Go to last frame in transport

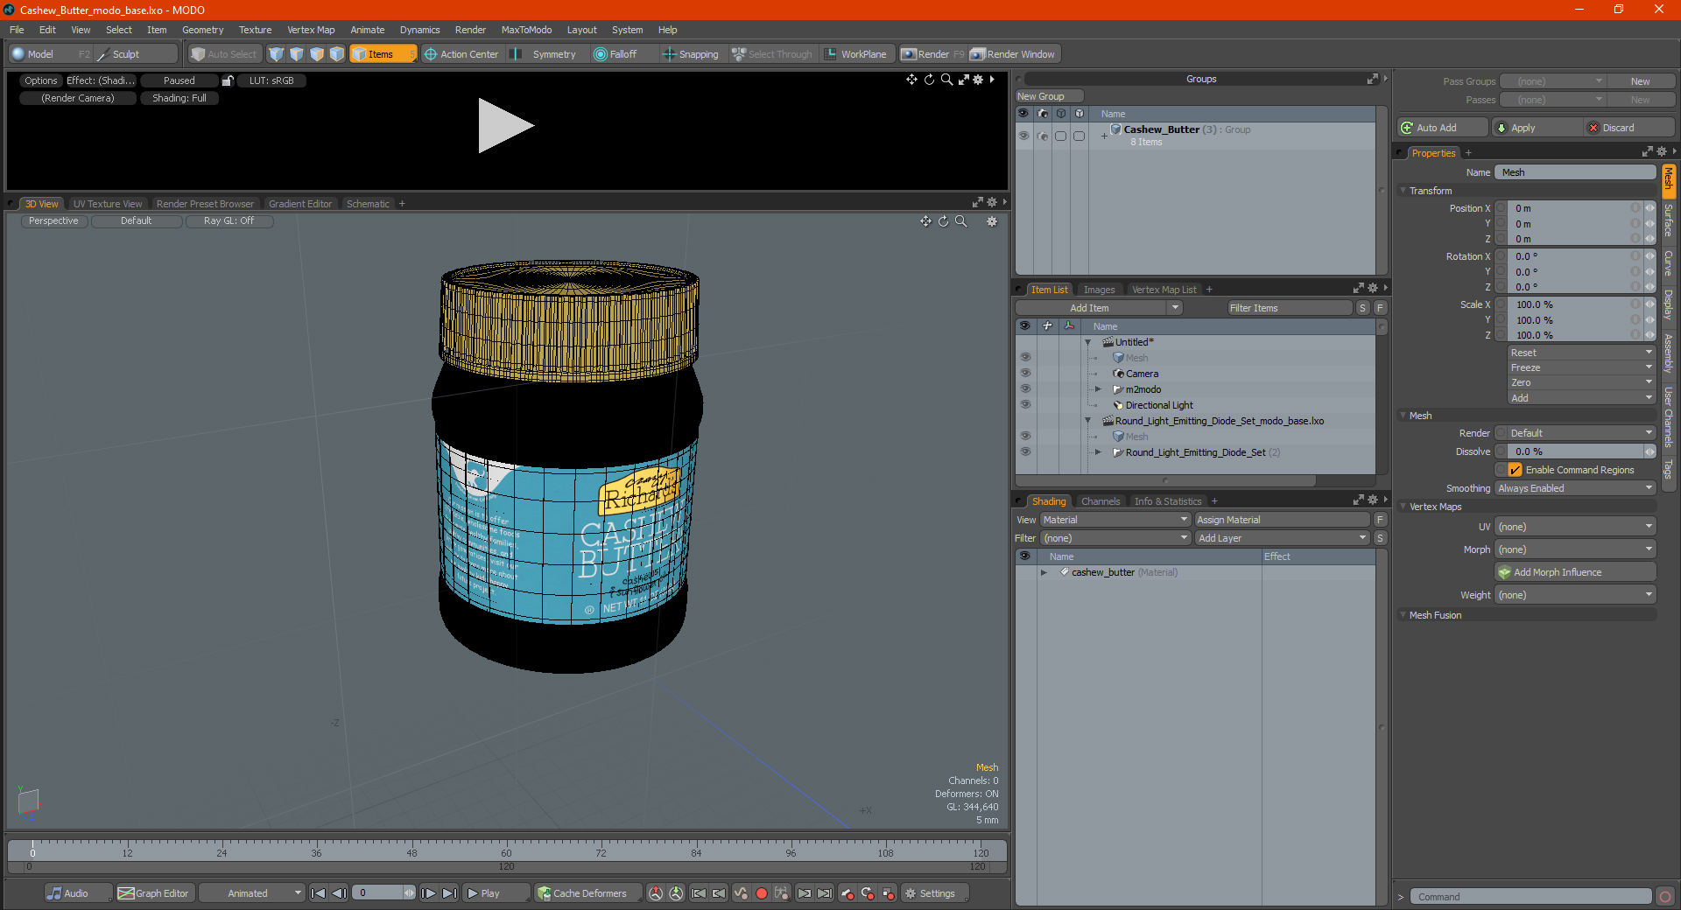coord(449,893)
